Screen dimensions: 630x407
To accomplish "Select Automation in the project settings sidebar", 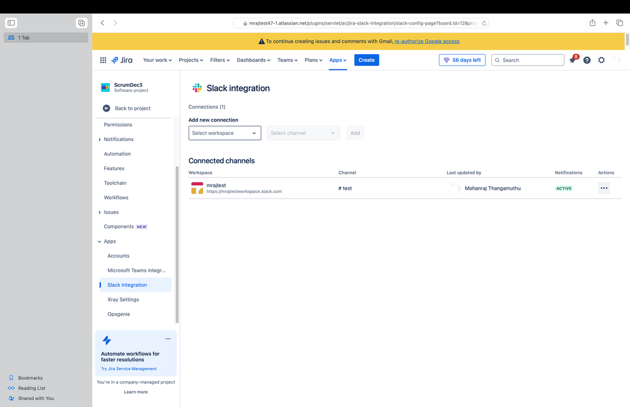I will click(117, 154).
